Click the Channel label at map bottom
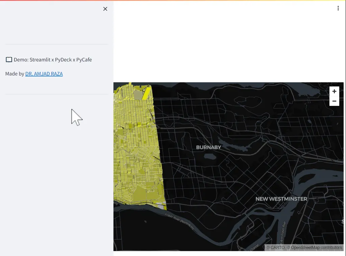This screenshot has width=346, height=256. (254, 247)
